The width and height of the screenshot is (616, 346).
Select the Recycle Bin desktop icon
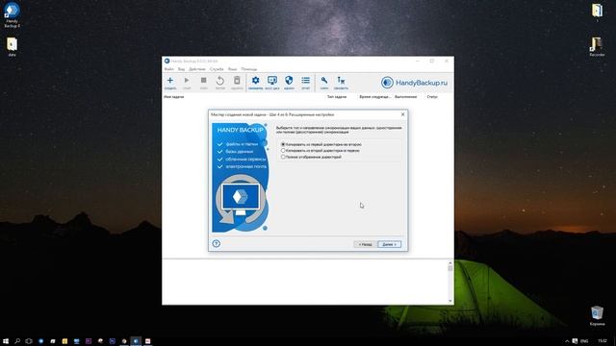(x=597, y=316)
